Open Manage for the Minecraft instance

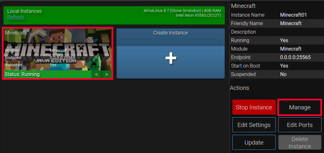click(300, 107)
